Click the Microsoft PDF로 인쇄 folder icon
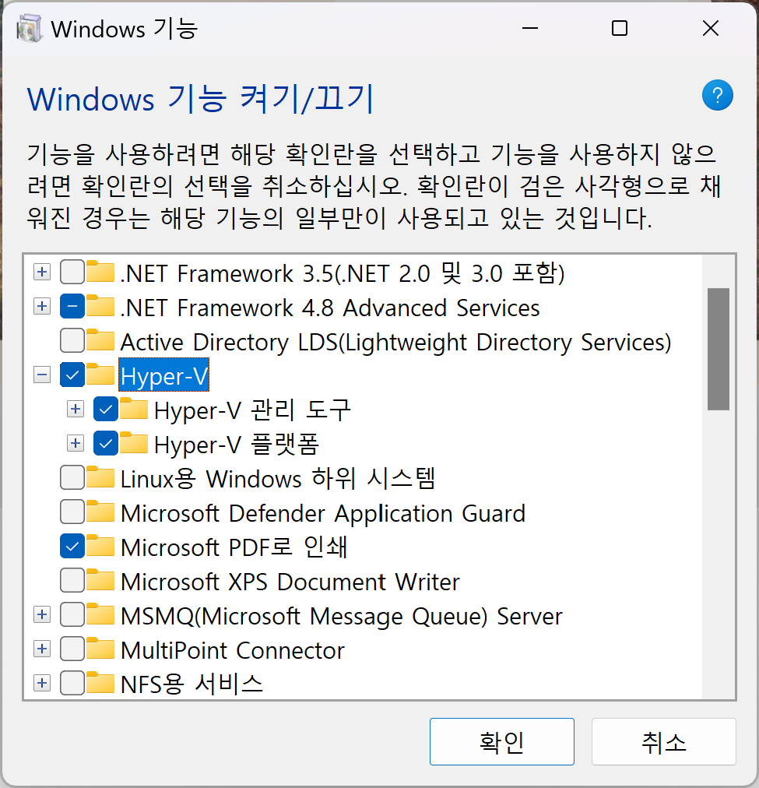Image resolution: width=759 pixels, height=788 pixels. click(x=100, y=546)
